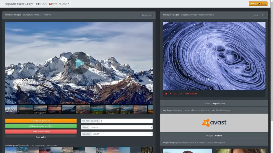Click the AngularJS Super Gallery brand title

pos(19,4)
